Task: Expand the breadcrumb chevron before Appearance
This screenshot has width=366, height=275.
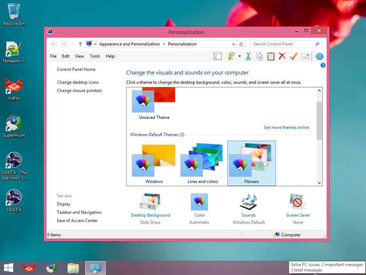Action: pos(95,44)
